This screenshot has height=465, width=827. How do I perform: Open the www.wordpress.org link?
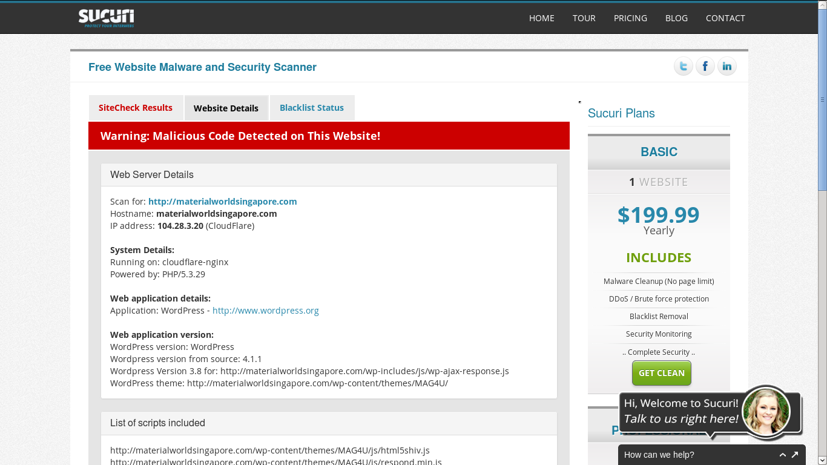pyautogui.click(x=266, y=311)
